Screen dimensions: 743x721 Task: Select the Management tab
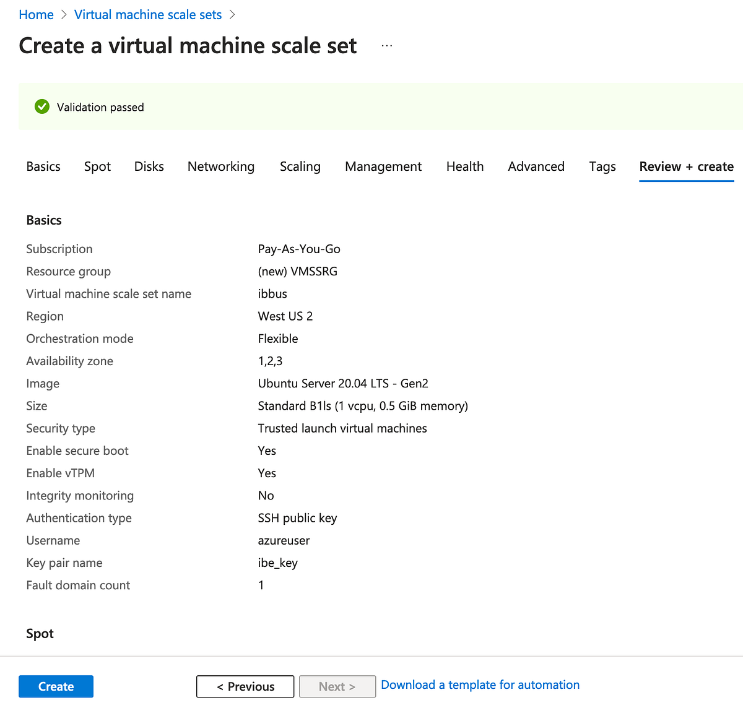[x=383, y=166]
